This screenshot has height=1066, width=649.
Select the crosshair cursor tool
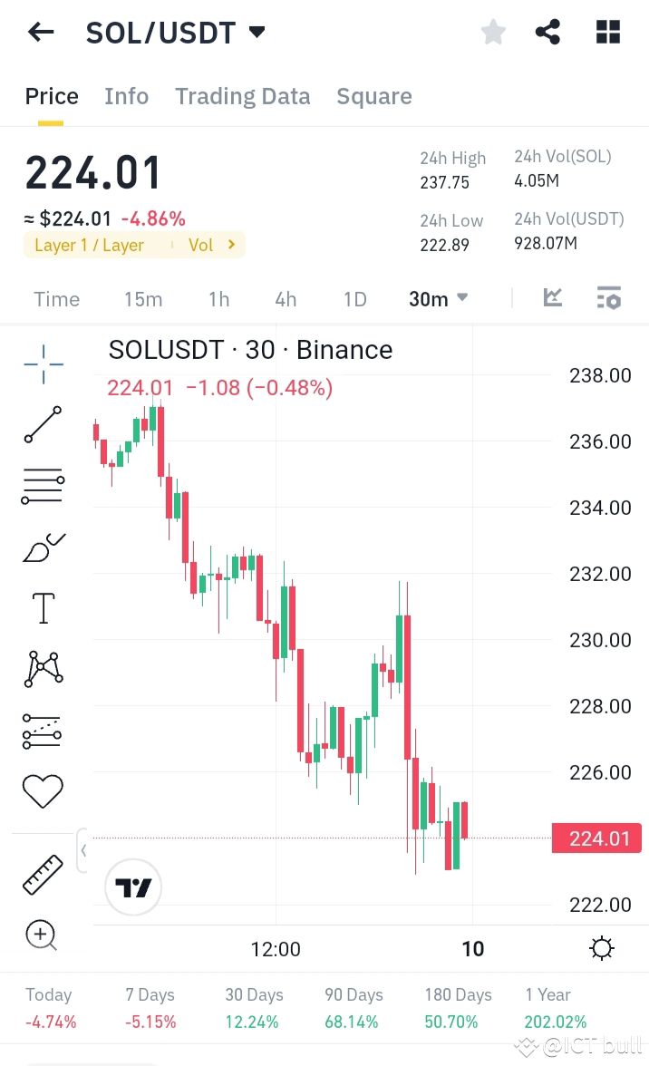coord(42,363)
